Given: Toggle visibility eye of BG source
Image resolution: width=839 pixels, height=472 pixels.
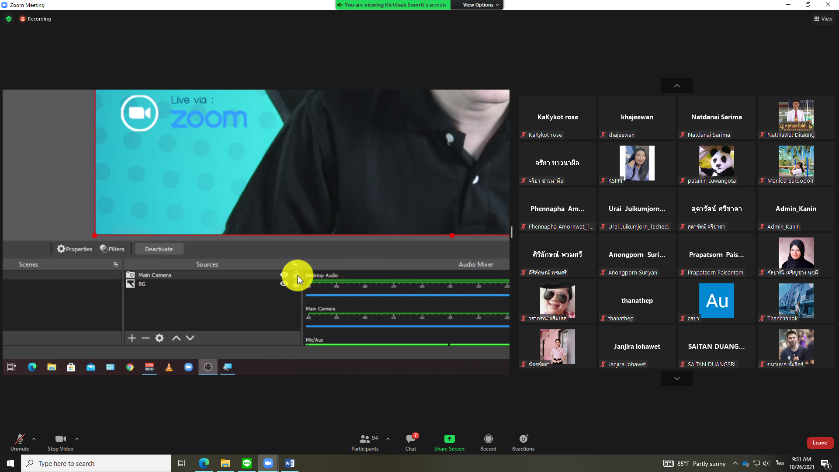Looking at the screenshot, I should point(284,284).
